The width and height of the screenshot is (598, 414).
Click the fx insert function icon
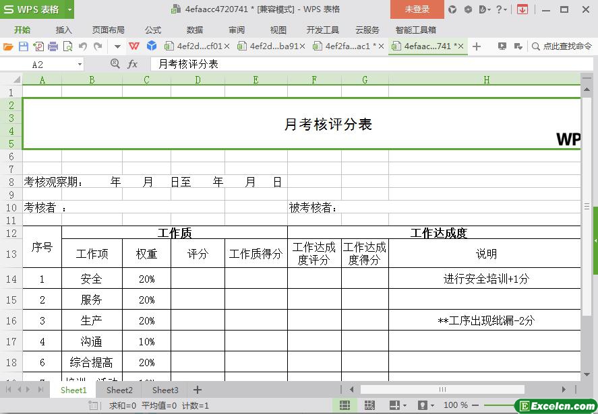click(x=133, y=64)
